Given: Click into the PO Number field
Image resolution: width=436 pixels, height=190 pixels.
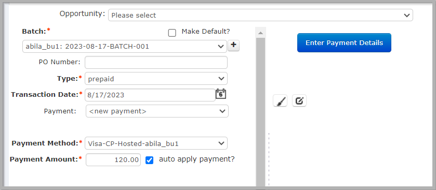Looking at the screenshot, I should coord(156,62).
